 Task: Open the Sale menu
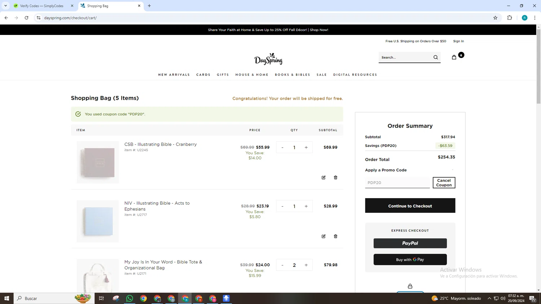tap(322, 75)
